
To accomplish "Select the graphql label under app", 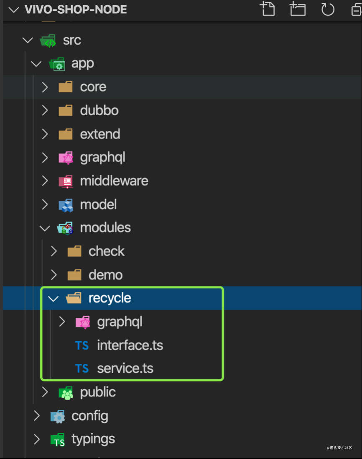I will [x=103, y=158].
